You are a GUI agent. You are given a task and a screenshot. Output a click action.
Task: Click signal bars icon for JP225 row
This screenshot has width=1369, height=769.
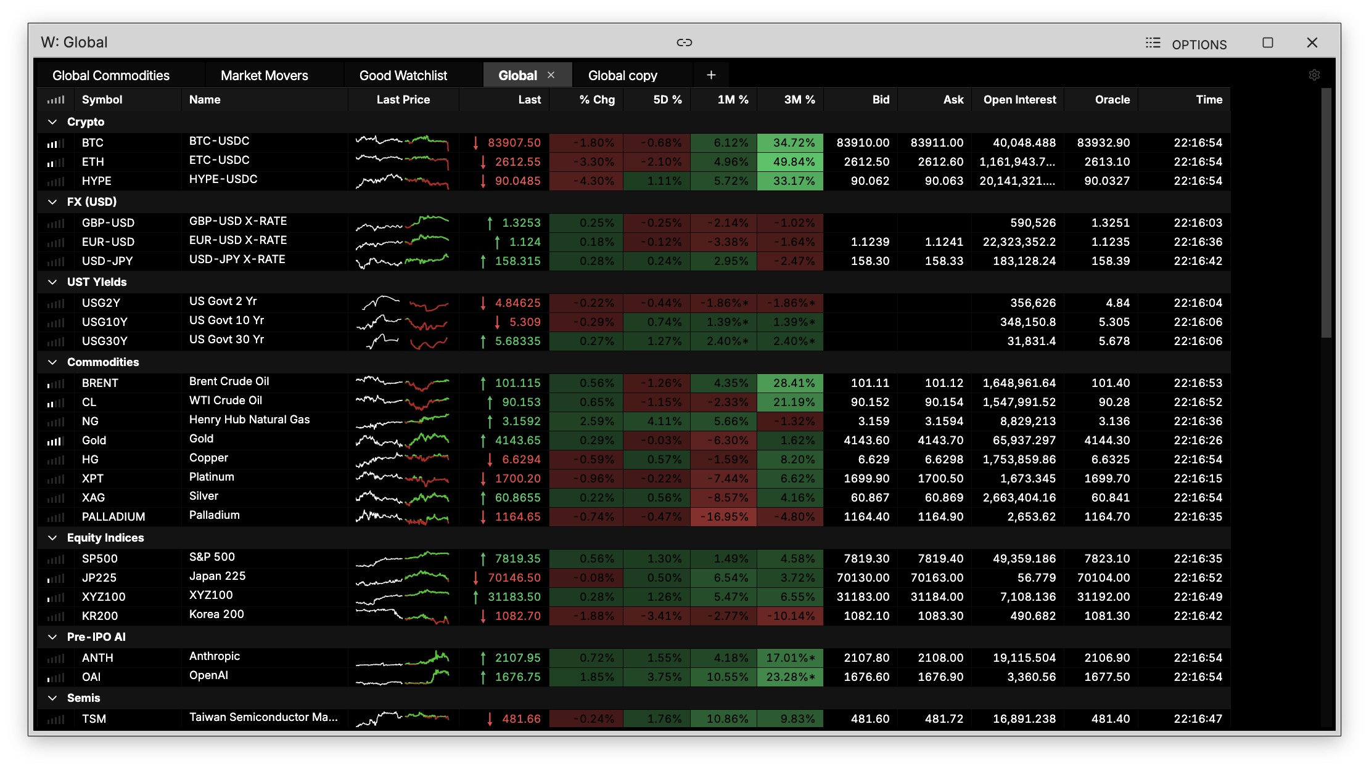(55, 579)
